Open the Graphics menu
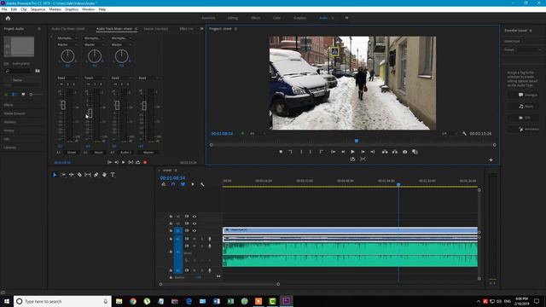 point(72,9)
